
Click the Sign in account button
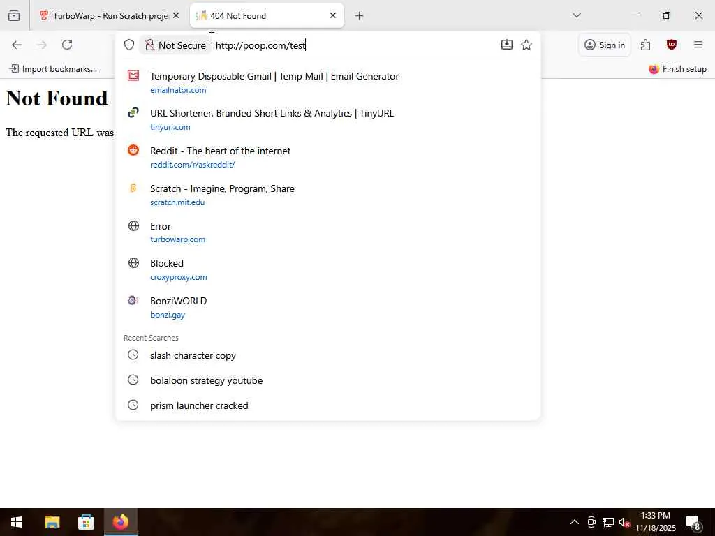pos(605,45)
